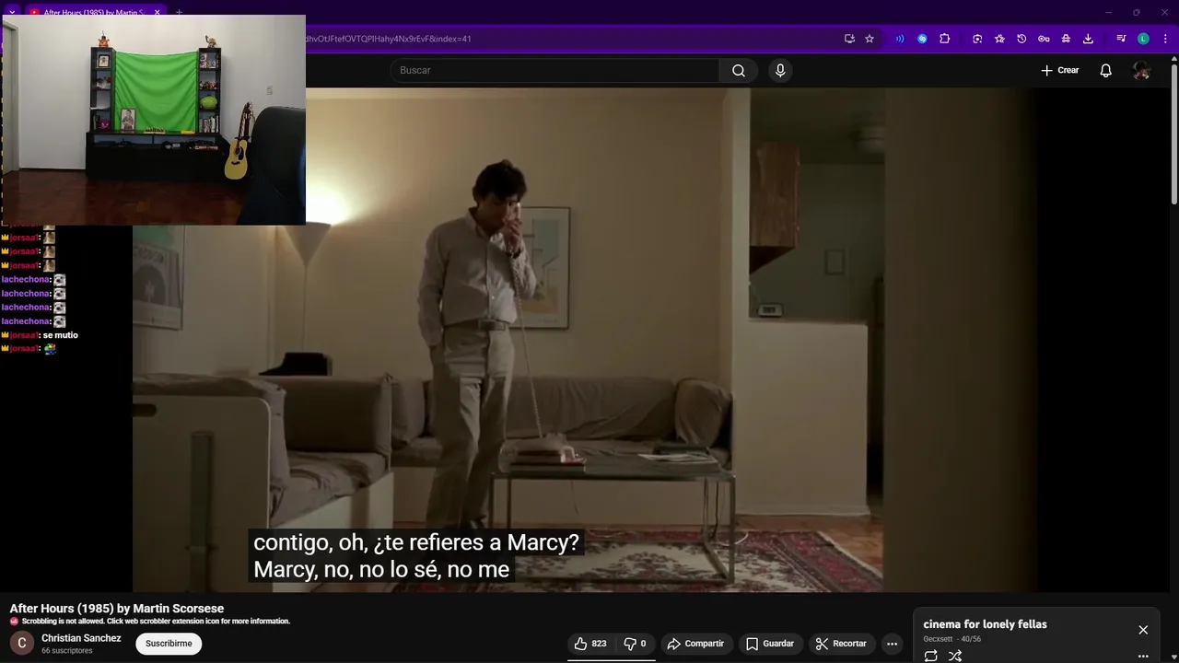1179x663 pixels.
Task: Minimize the browser window
Action: (x=1109, y=13)
